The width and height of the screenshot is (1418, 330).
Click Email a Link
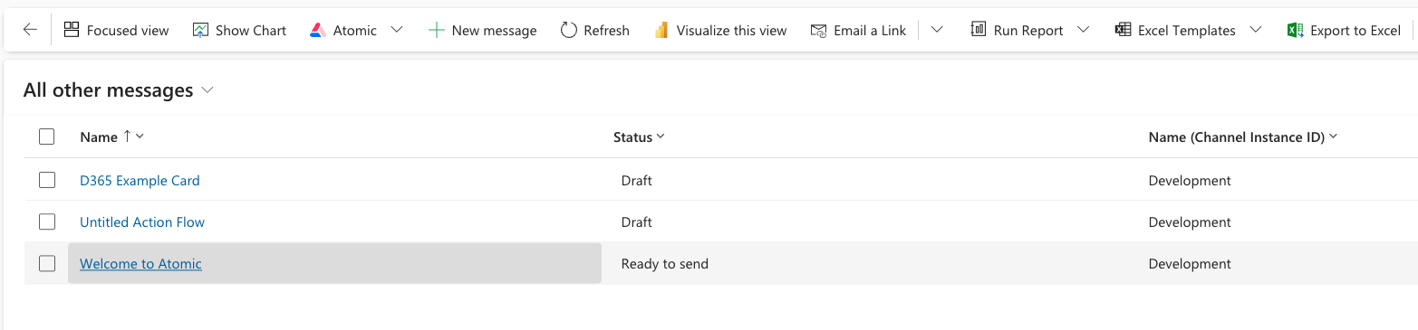(x=858, y=30)
